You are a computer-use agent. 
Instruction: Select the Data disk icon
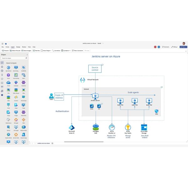tap(91, 106)
